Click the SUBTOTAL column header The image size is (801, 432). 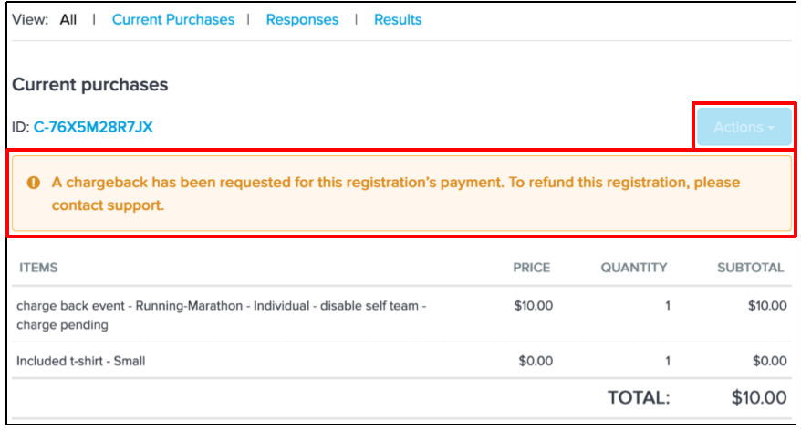(751, 268)
